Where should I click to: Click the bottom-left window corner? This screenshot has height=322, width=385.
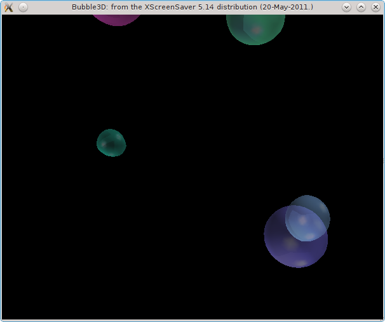tap(1, 320)
